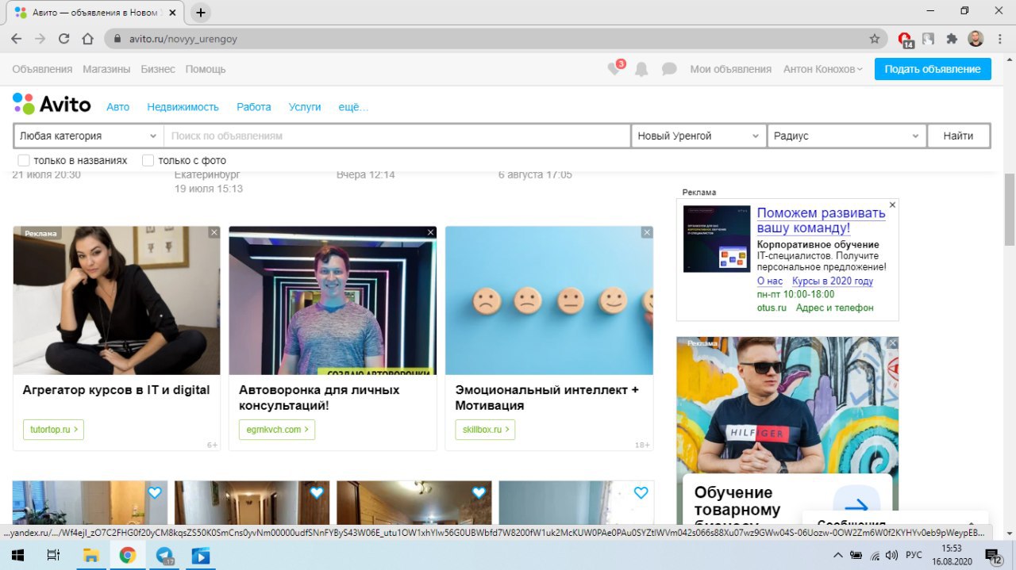The image size is (1016, 570).
Task: Click the Avito logo
Action: pos(52,104)
